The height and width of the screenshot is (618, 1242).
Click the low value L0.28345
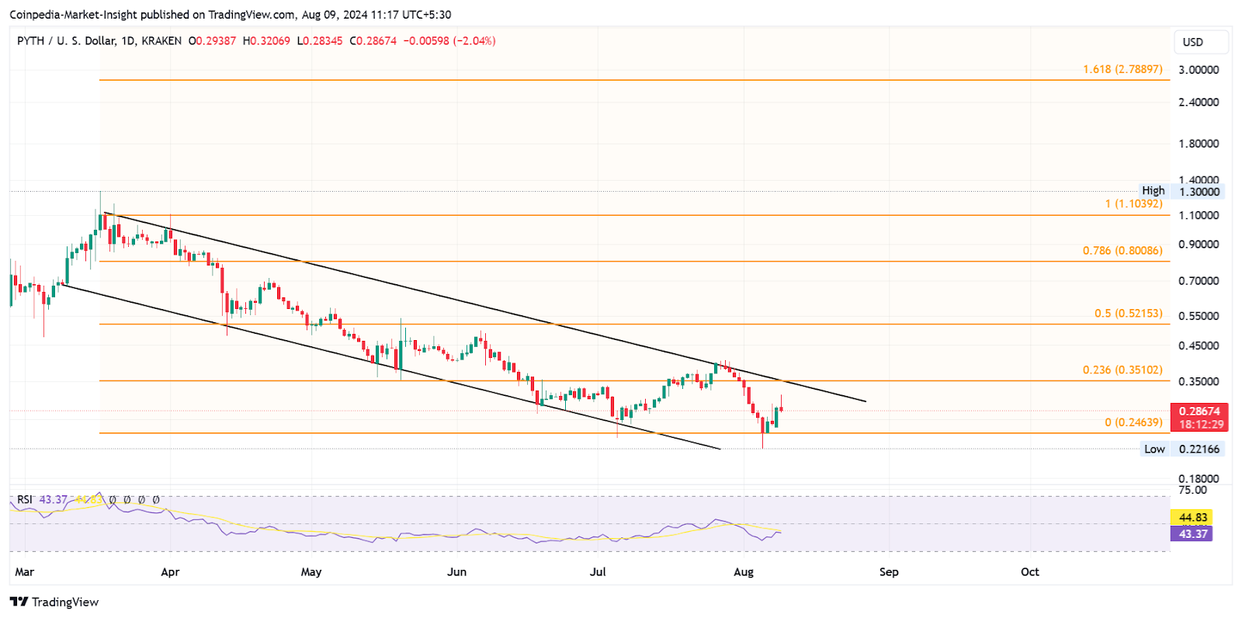[320, 40]
